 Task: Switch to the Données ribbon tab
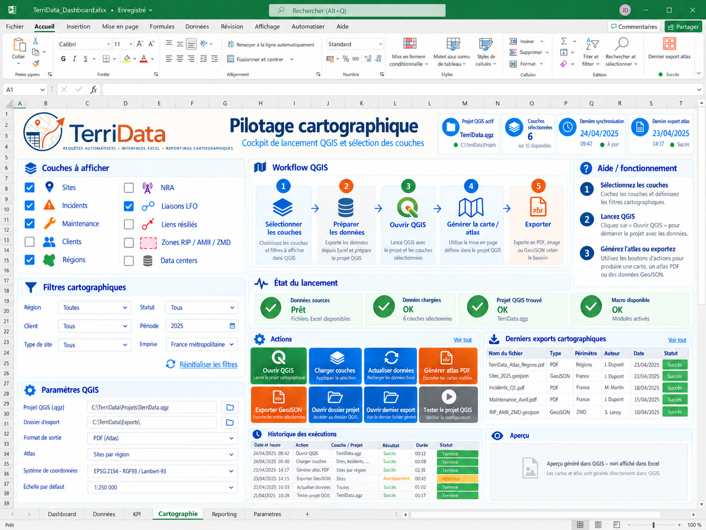point(197,26)
